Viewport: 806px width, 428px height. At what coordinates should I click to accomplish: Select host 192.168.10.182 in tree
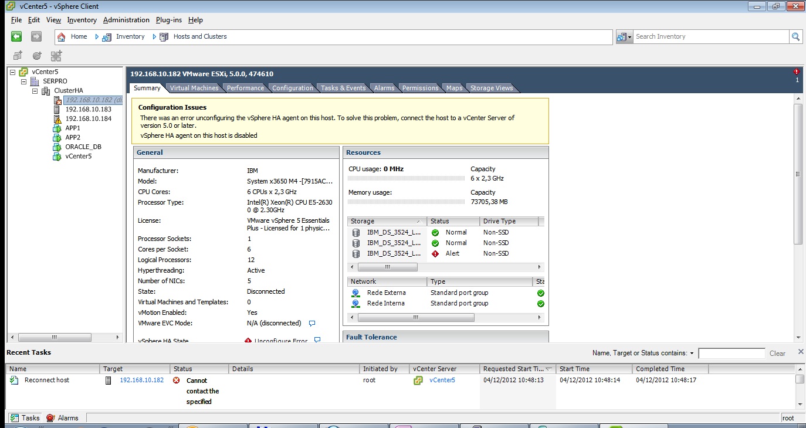93,100
